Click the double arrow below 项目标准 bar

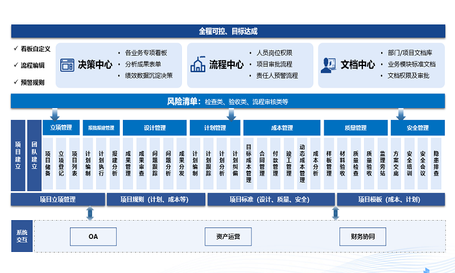tap(336, 213)
